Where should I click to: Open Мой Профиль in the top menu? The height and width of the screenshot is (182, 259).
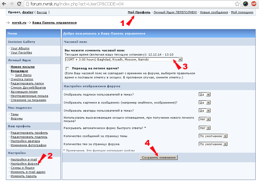[139, 12]
